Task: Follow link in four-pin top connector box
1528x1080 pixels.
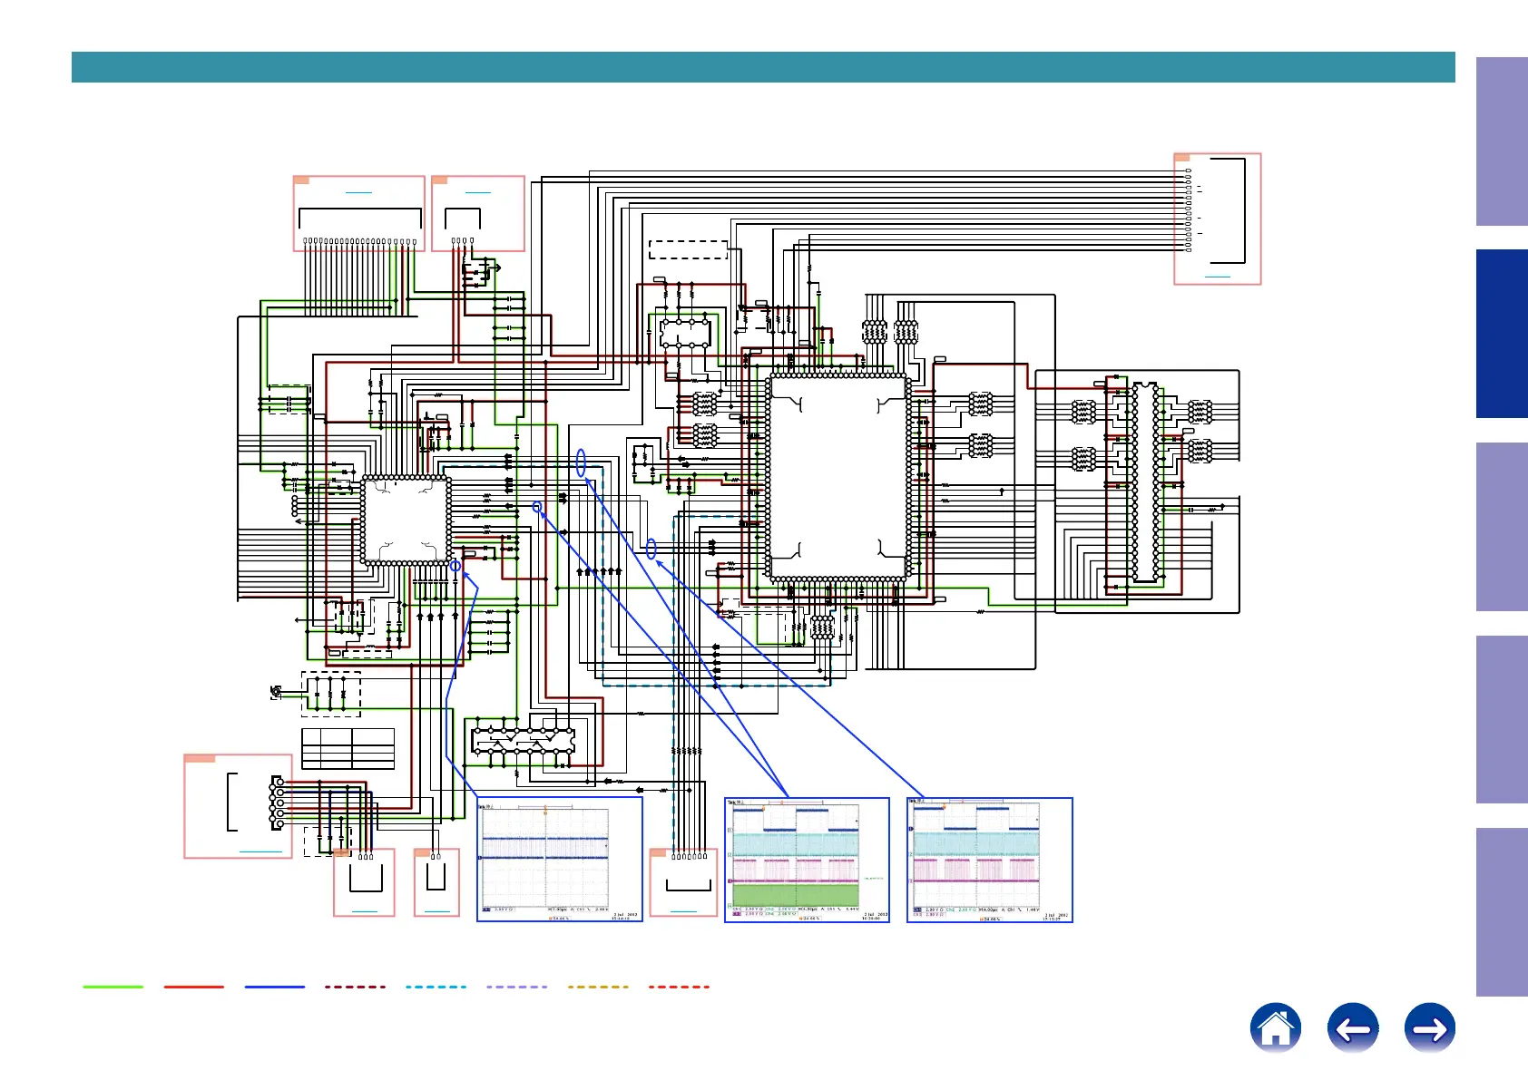Action: pos(477,192)
